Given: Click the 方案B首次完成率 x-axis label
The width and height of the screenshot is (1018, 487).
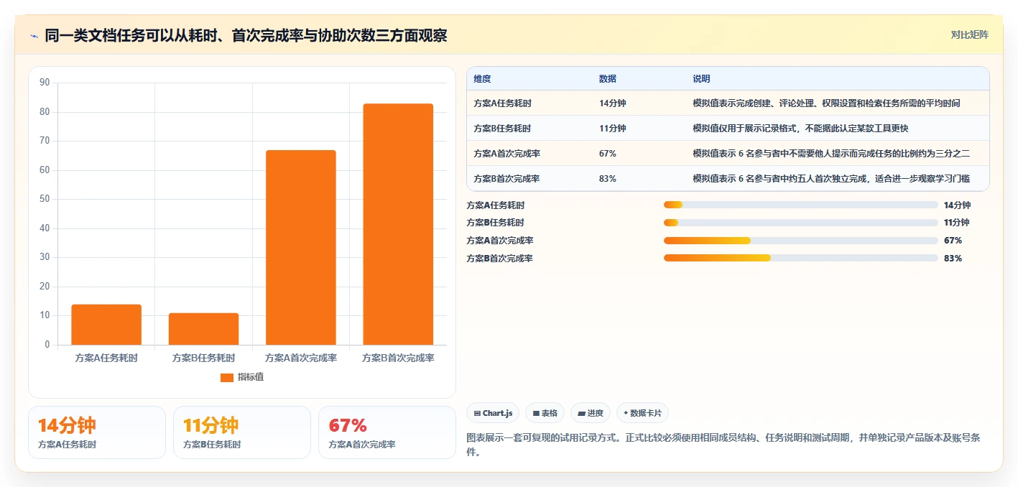Looking at the screenshot, I should point(398,358).
